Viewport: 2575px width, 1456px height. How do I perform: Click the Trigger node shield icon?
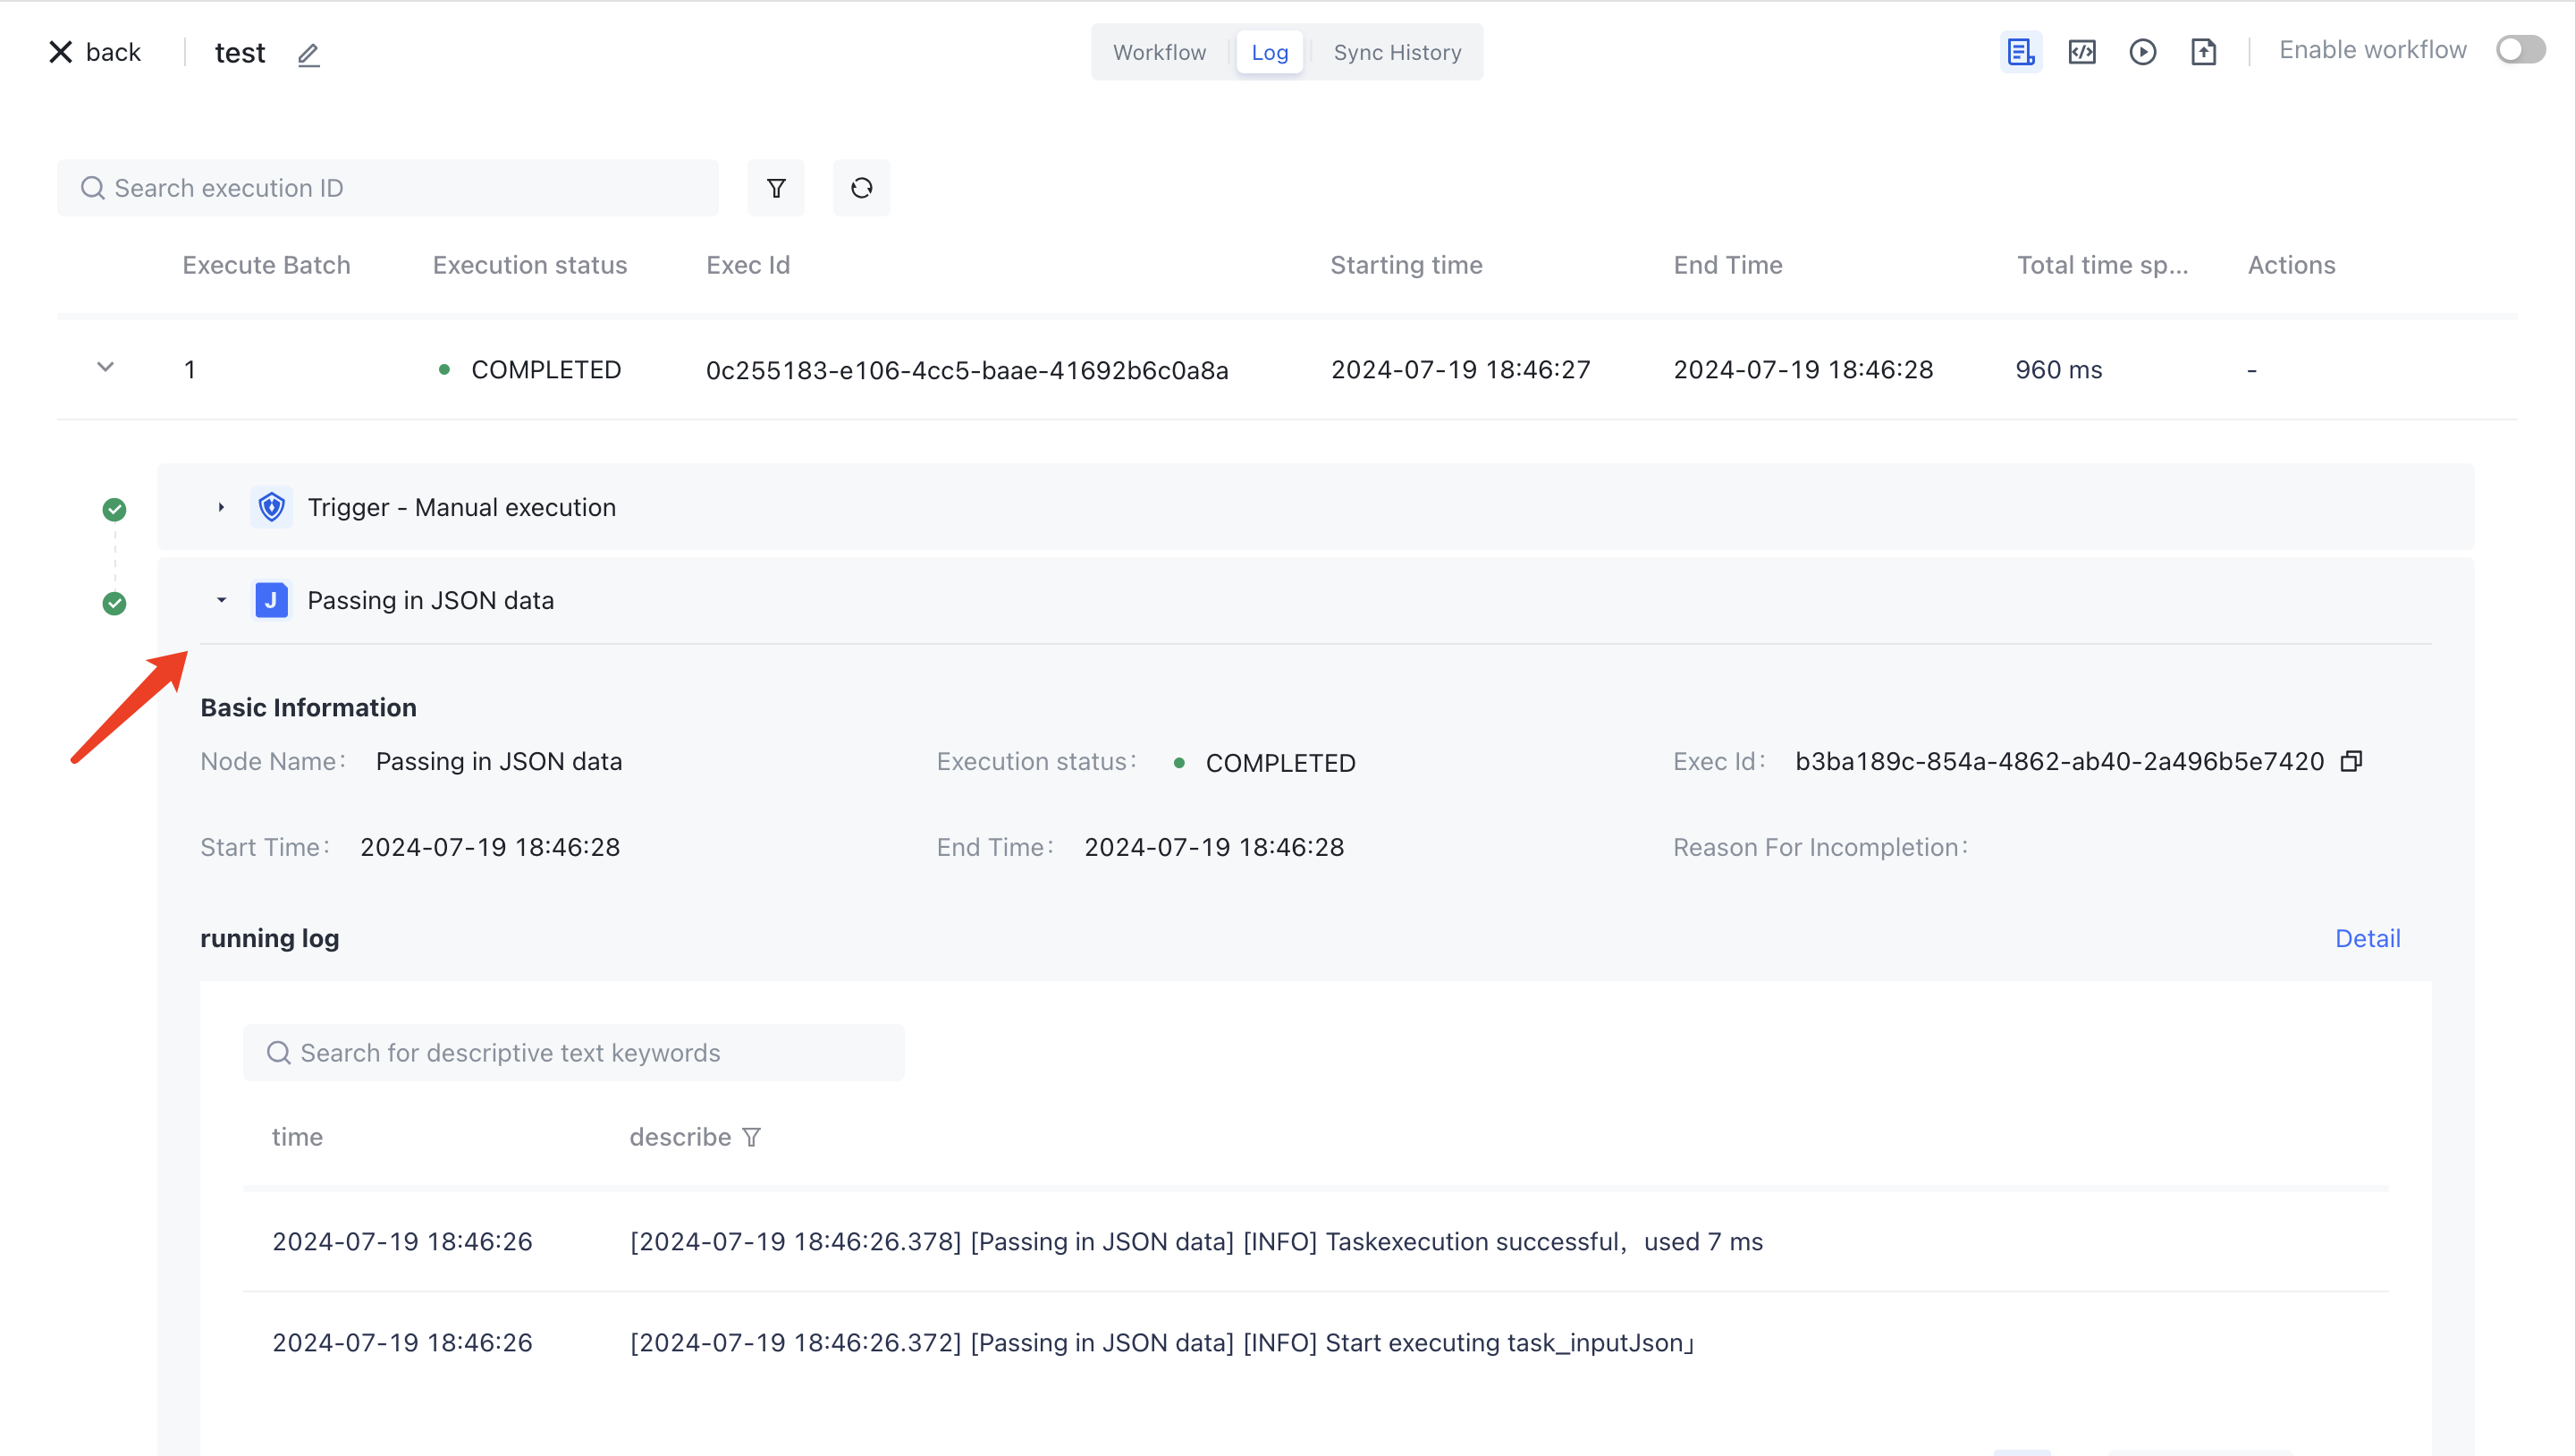[x=271, y=508]
